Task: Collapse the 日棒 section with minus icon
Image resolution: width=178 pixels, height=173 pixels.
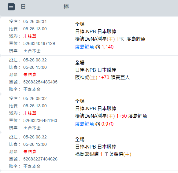Action: pos(11,7)
